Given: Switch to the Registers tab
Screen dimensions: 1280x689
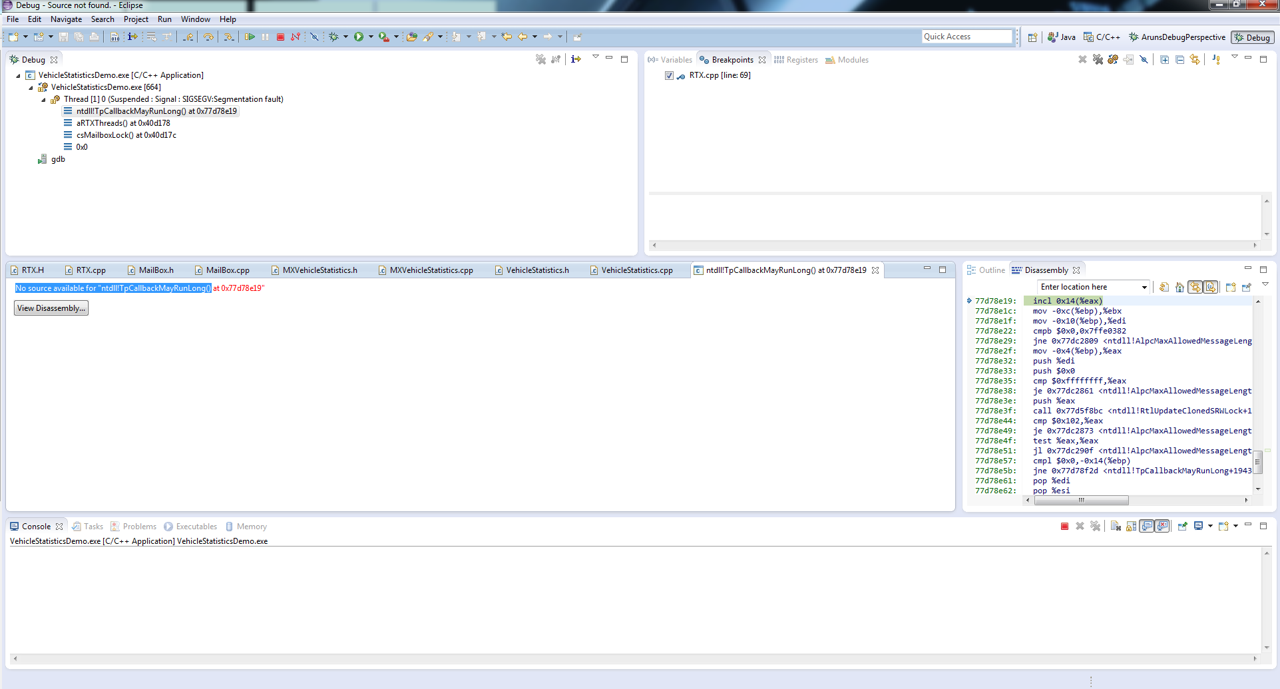Looking at the screenshot, I should tap(795, 60).
